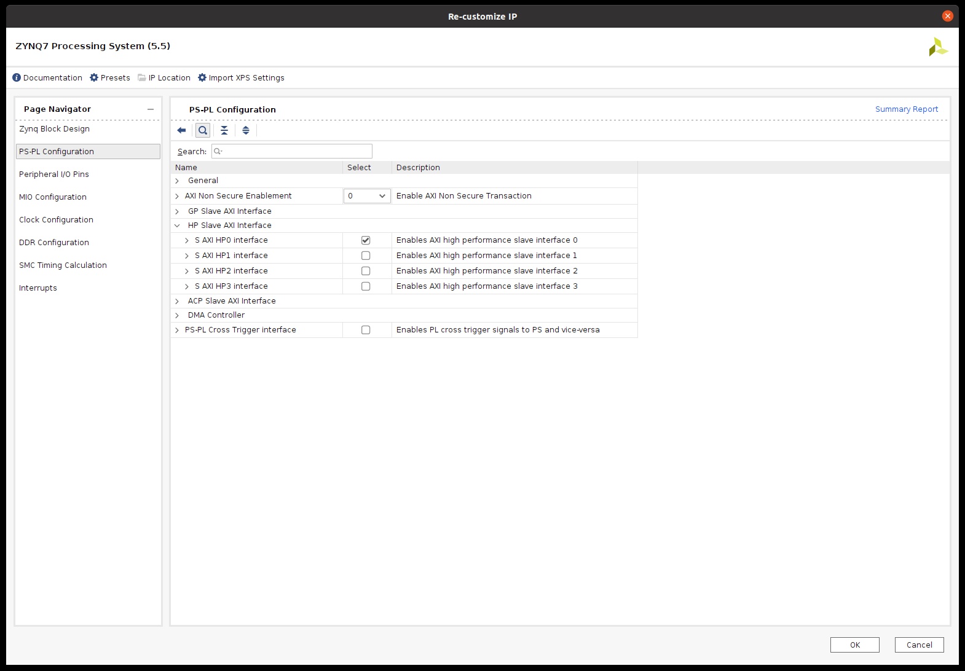965x671 pixels.
Task: Open Documentation info icon
Action: [x=17, y=77]
